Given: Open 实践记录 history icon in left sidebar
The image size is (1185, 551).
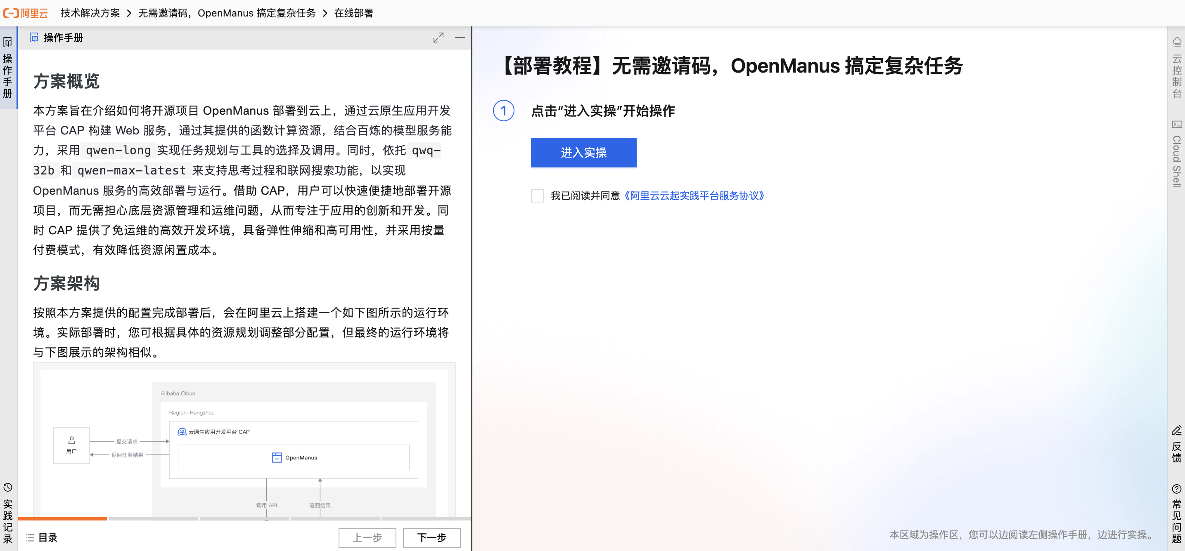Looking at the screenshot, I should pos(7,487).
